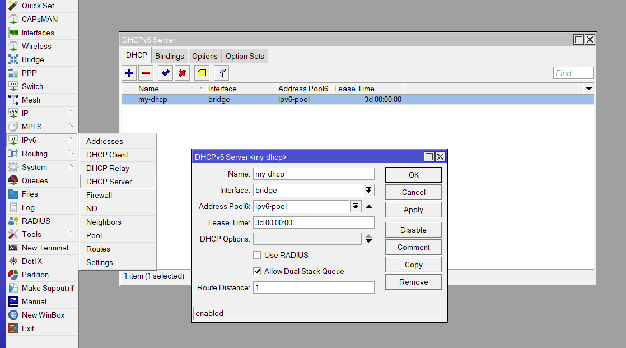Click the Name input field
This screenshot has height=348, width=626.
[314, 174]
